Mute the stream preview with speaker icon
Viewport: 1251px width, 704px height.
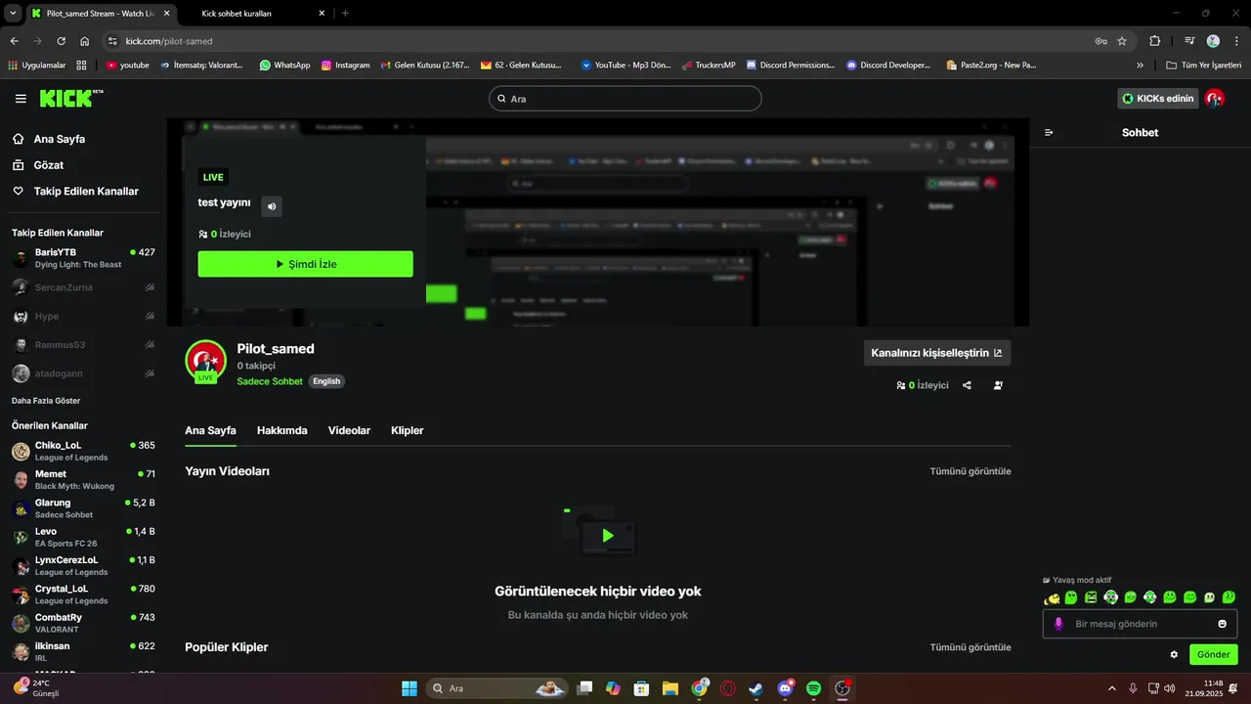[x=272, y=205]
